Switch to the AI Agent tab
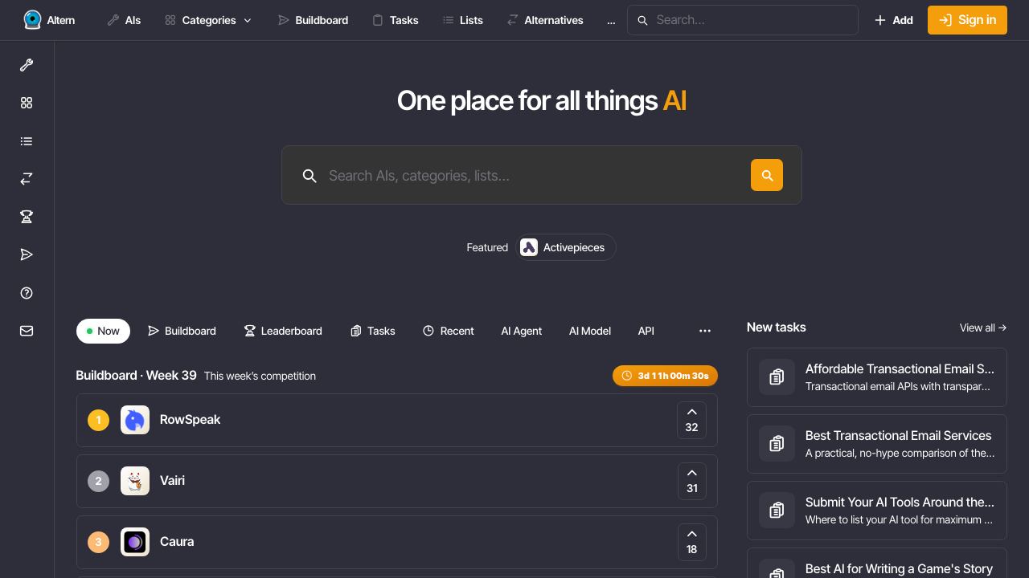 click(x=522, y=331)
